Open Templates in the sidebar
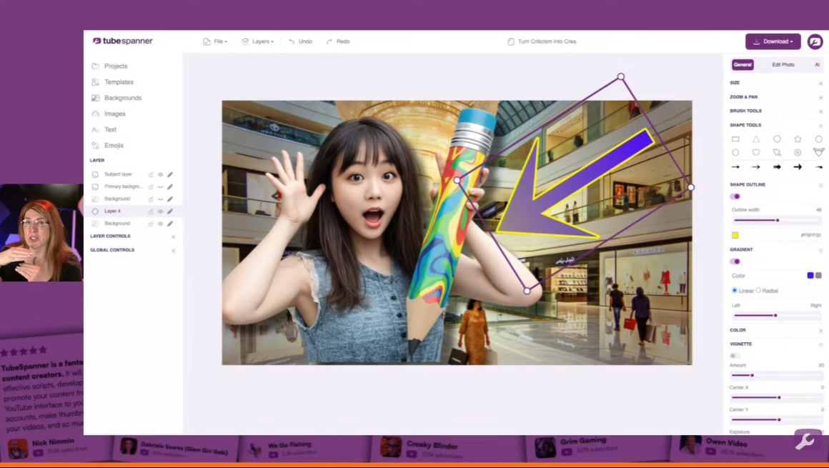This screenshot has width=829, height=468. 113,82
